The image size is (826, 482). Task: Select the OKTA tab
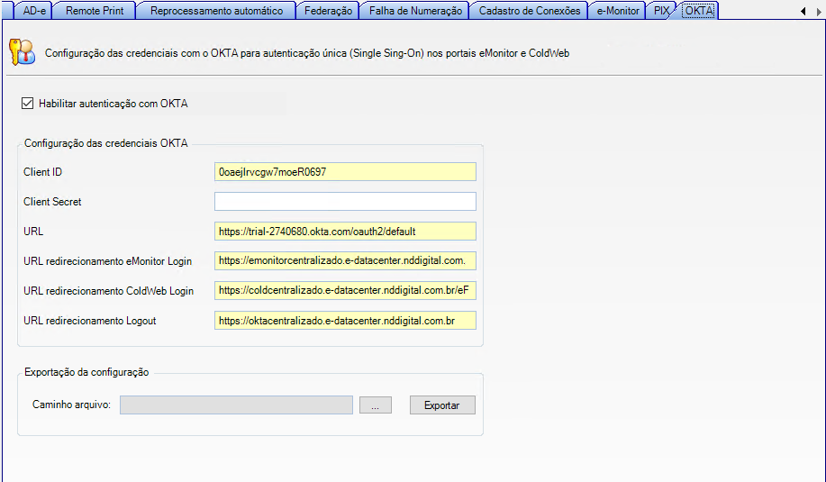click(699, 11)
